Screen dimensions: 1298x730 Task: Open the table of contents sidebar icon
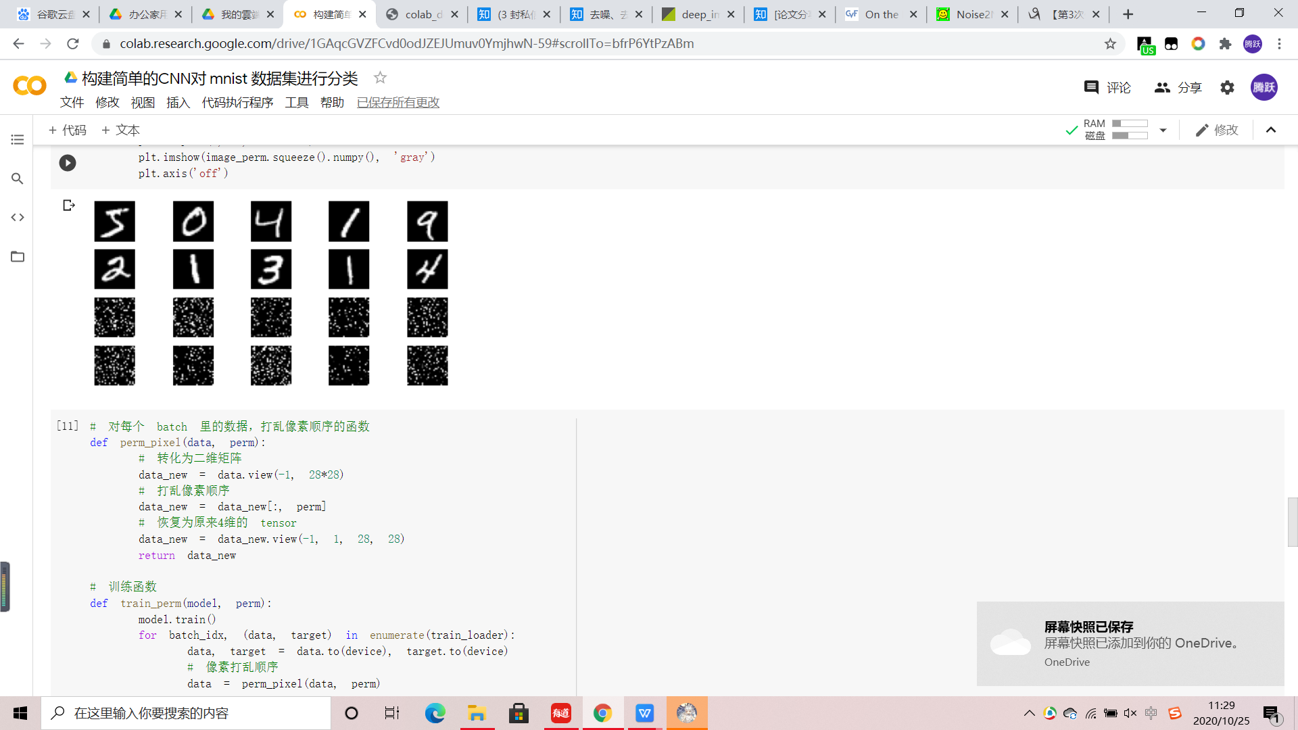pos(18,139)
